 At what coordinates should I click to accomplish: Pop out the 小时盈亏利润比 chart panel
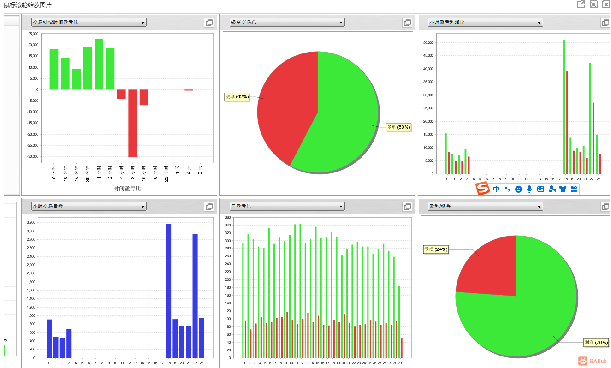(605, 23)
